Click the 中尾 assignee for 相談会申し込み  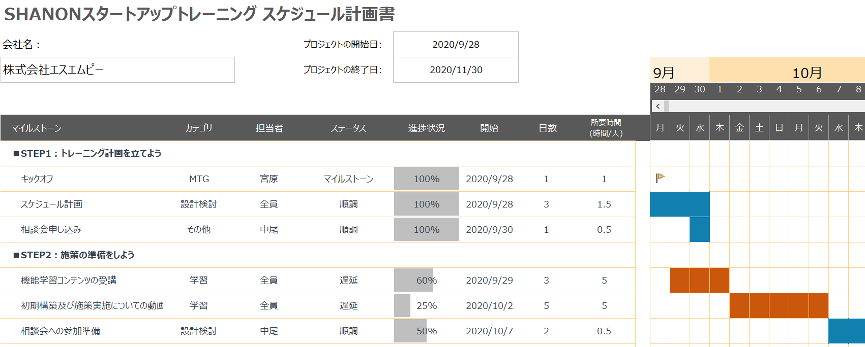pos(269,229)
